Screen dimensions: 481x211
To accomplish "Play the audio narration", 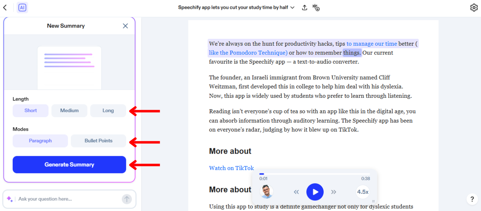I will pyautogui.click(x=315, y=192).
